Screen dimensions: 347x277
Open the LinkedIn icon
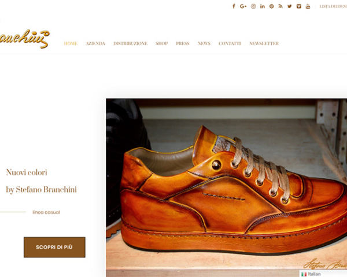[x=262, y=6]
